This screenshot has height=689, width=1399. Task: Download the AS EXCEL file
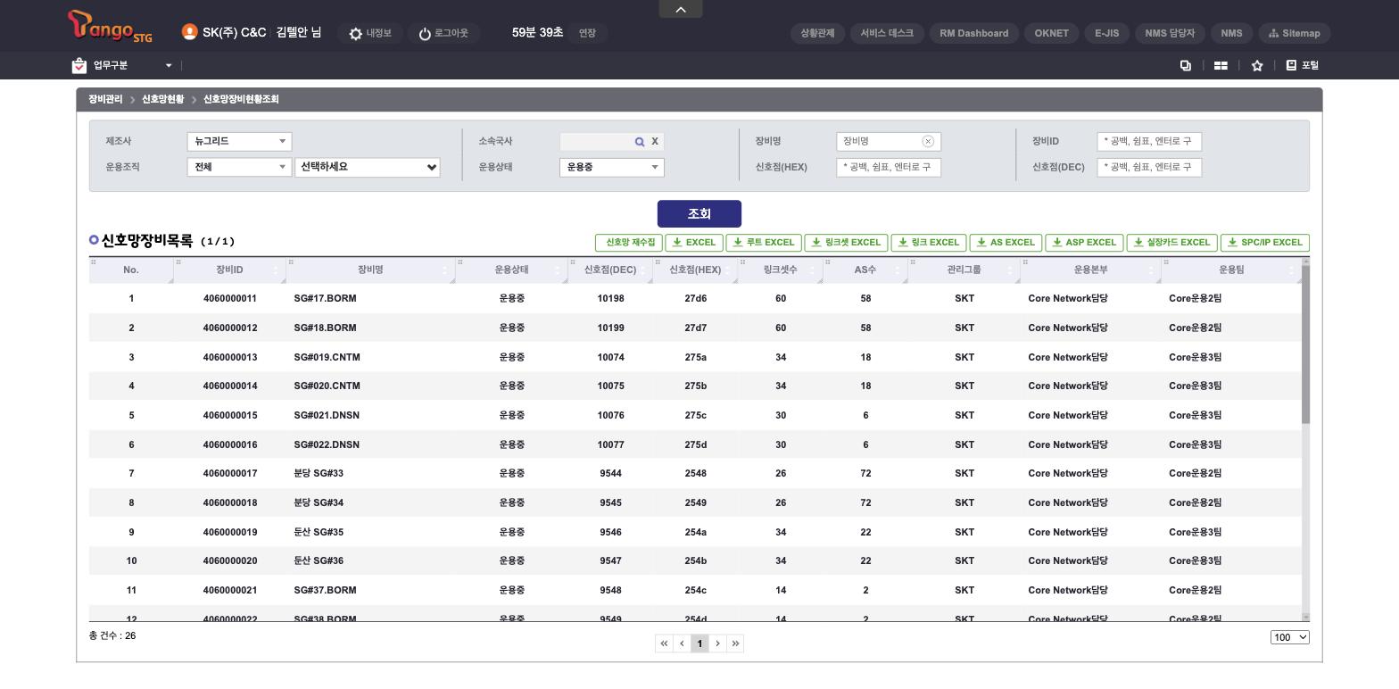pyautogui.click(x=1006, y=243)
